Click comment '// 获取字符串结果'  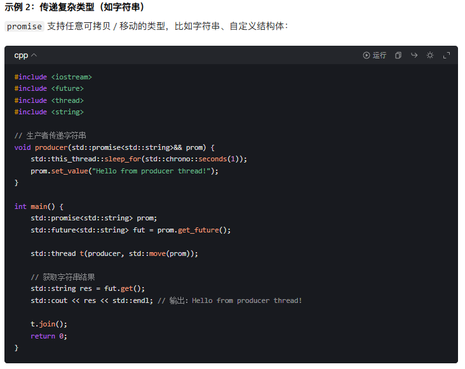[63, 277]
